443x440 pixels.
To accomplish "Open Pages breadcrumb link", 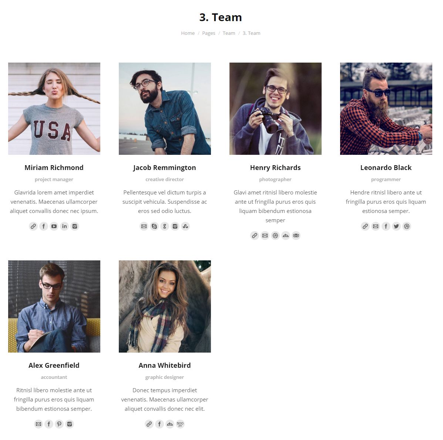I will click(208, 33).
